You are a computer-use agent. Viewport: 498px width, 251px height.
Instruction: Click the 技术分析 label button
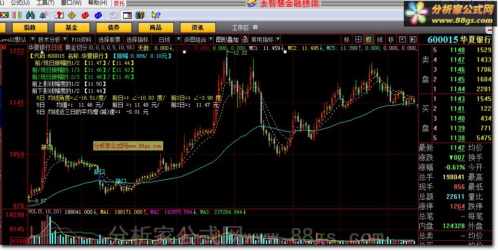tap(49, 40)
